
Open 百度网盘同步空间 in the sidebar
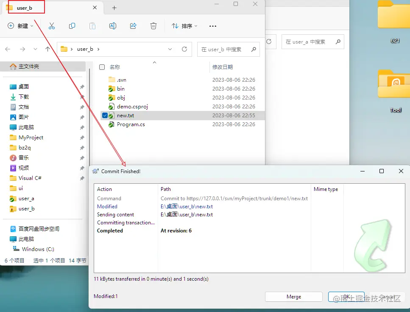[39, 229]
